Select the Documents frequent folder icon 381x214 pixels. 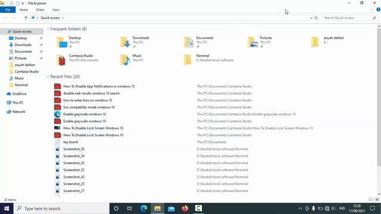coord(189,42)
